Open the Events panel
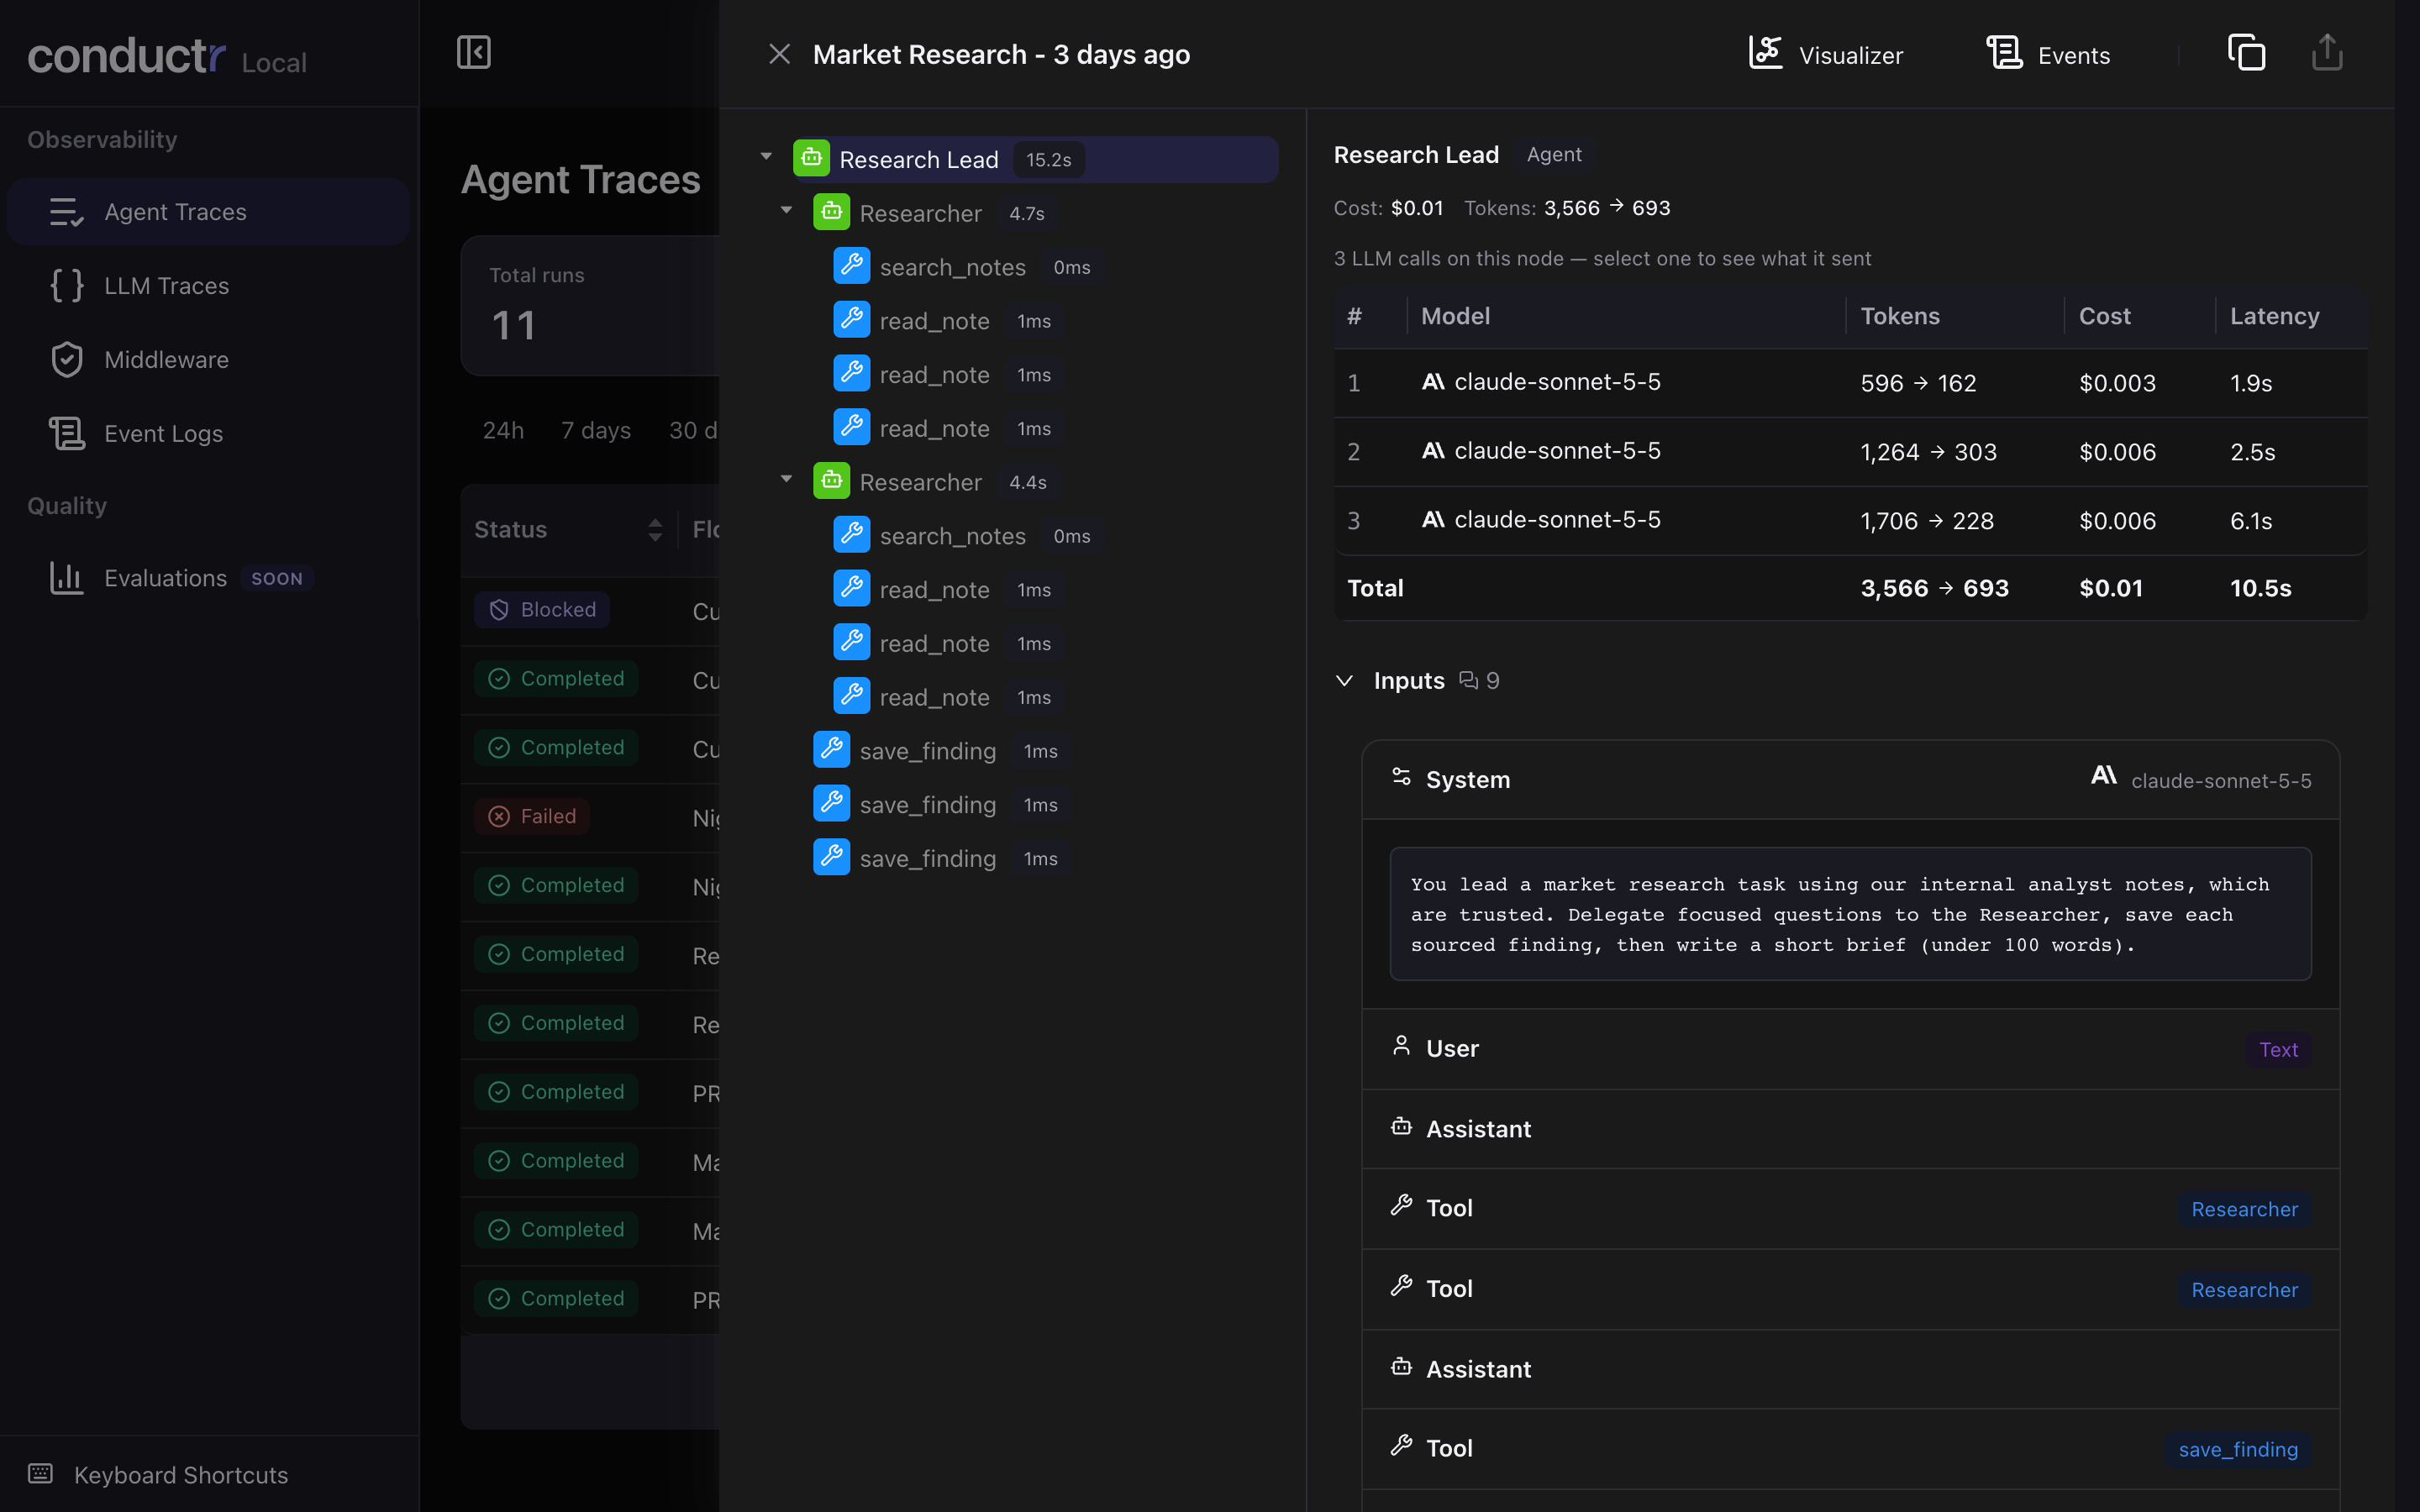Screen dimensions: 2420x1512 tap(2048, 54)
